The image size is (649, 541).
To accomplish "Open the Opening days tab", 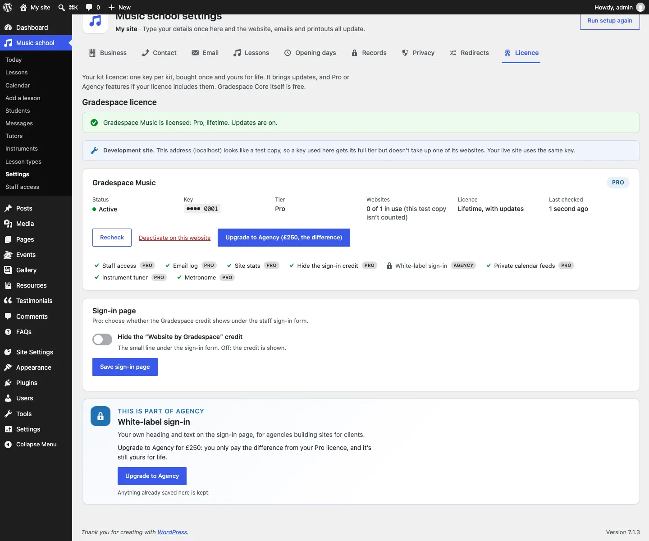I will point(310,53).
